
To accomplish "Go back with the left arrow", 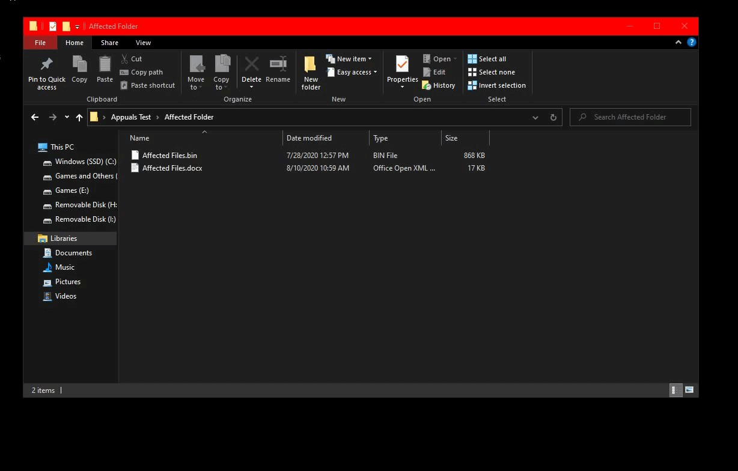I will pyautogui.click(x=35, y=117).
